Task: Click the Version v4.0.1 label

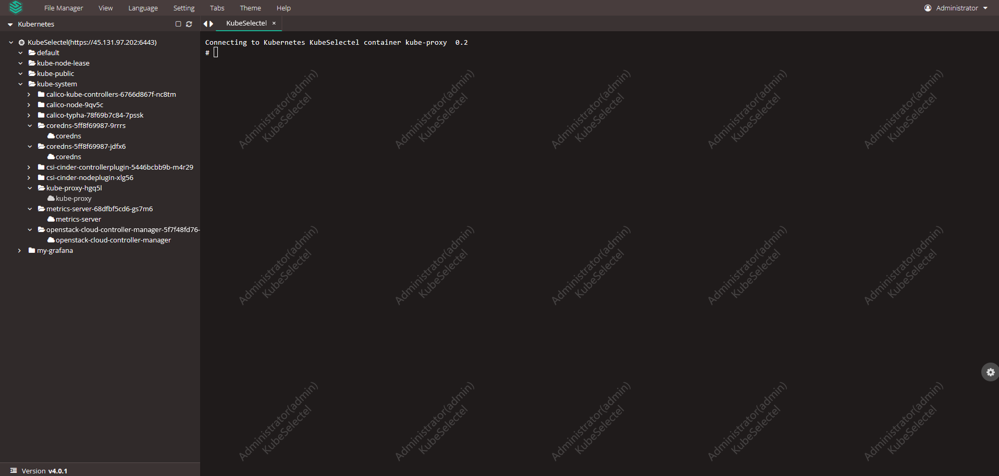Action: (x=44, y=471)
